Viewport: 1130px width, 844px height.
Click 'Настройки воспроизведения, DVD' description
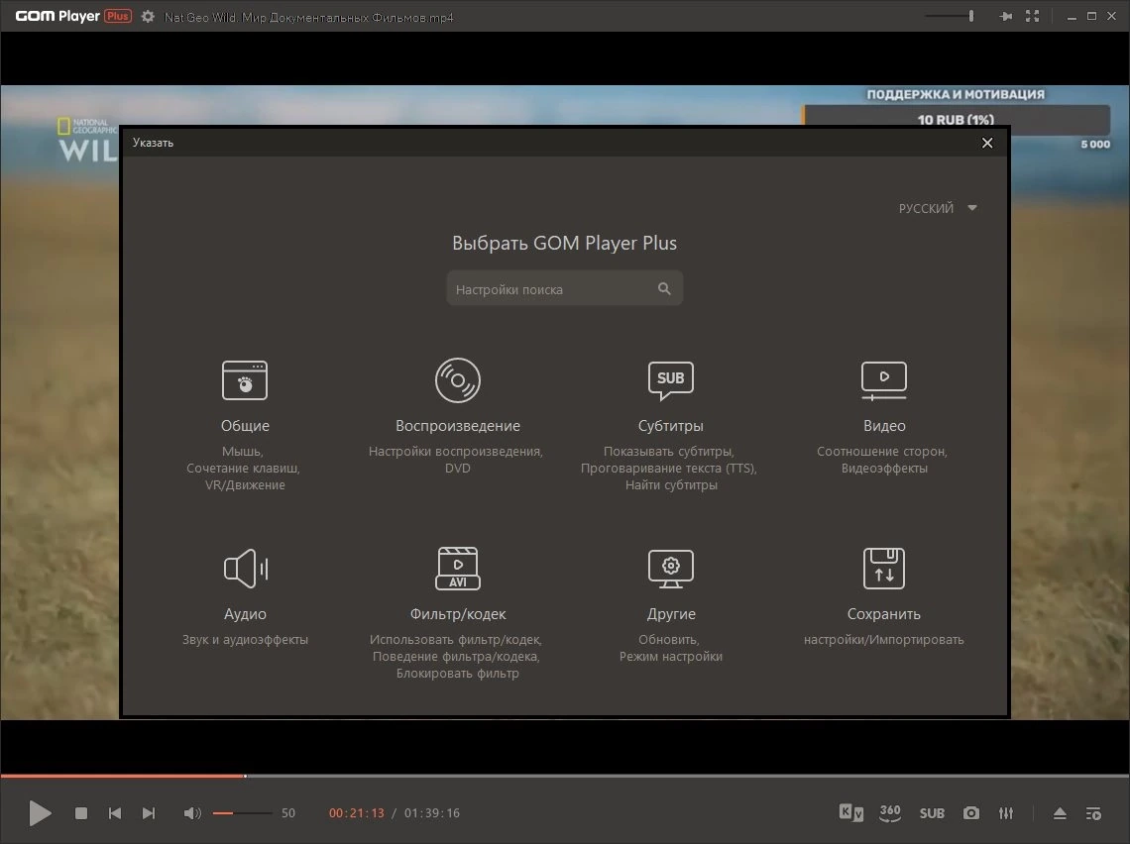455,460
